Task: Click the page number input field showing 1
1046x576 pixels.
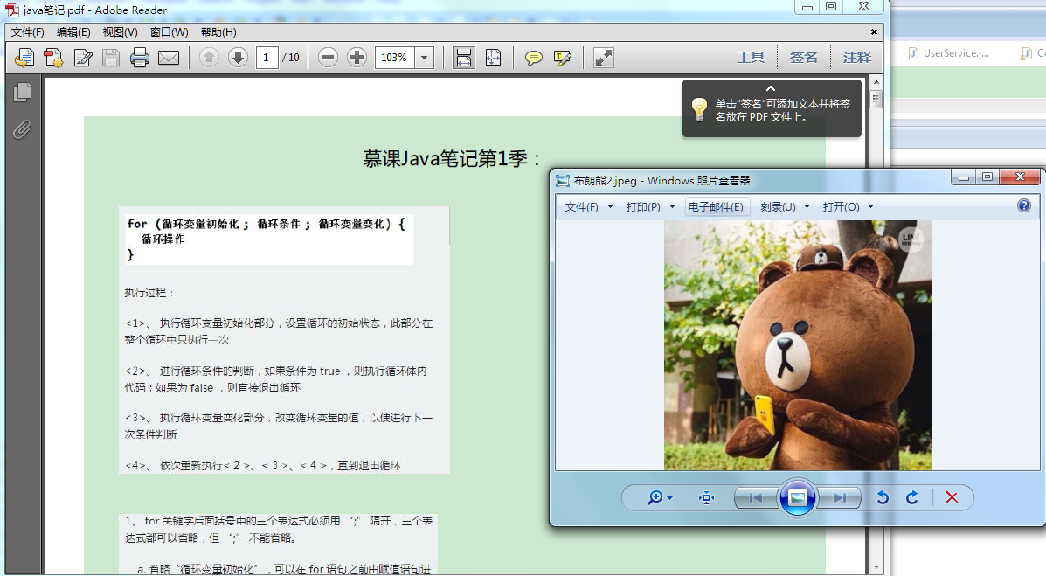Action: coord(267,58)
